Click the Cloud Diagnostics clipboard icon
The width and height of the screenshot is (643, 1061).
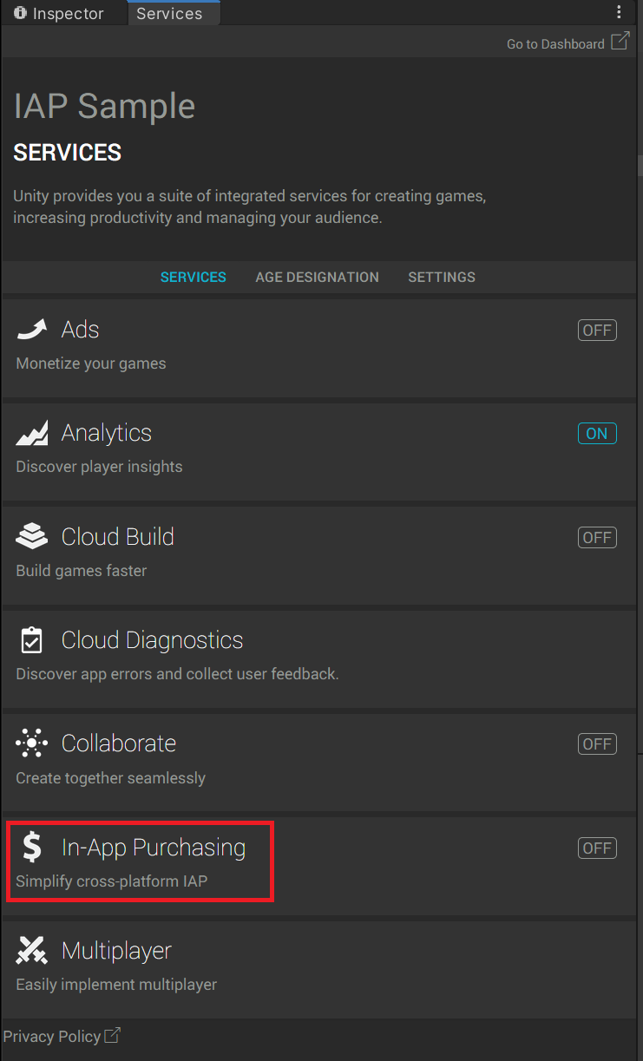(31, 640)
